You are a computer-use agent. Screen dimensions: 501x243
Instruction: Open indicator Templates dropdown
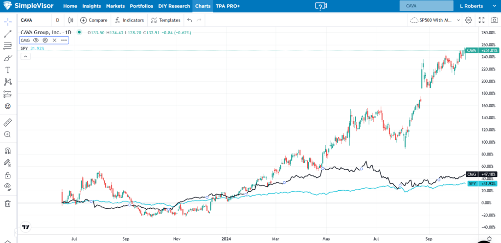click(x=166, y=20)
